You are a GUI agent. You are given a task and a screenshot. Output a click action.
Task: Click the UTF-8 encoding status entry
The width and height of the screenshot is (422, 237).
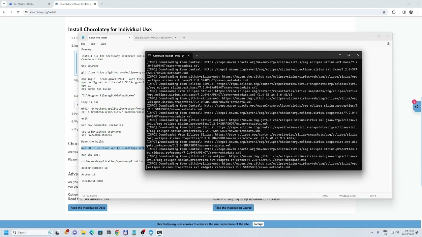373,196
